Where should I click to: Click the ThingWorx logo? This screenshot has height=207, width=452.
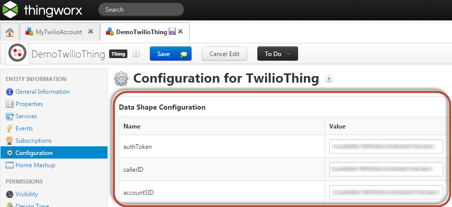[42, 10]
